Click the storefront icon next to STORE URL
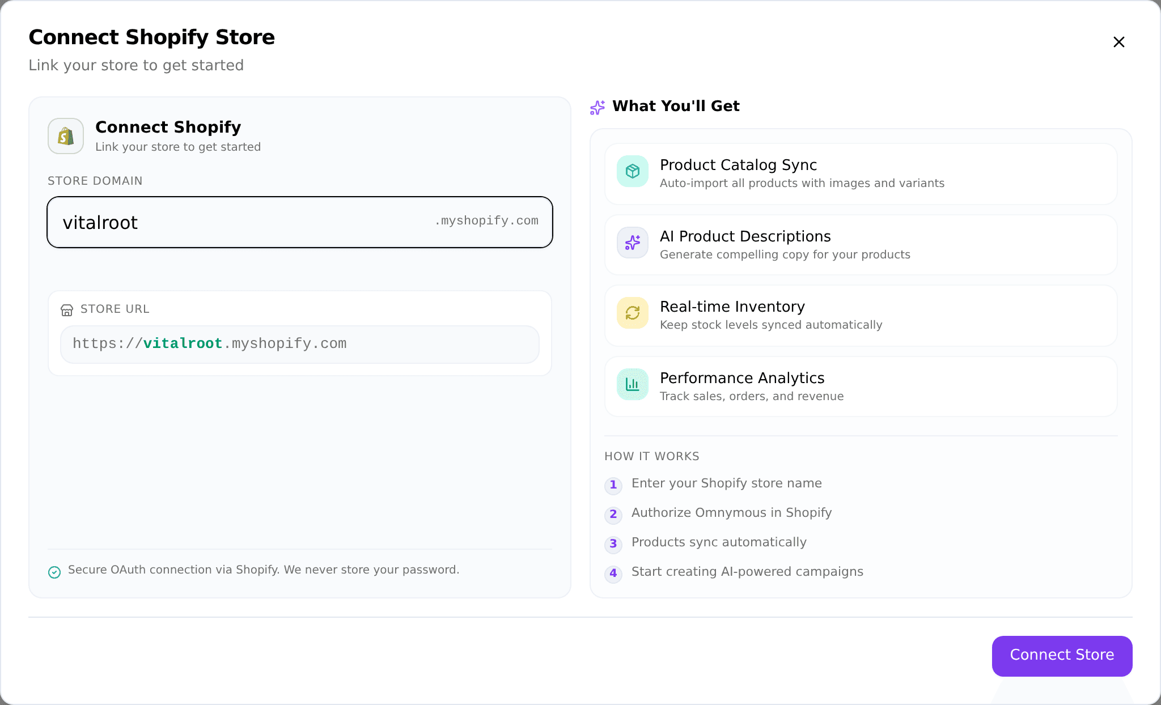 pos(67,310)
